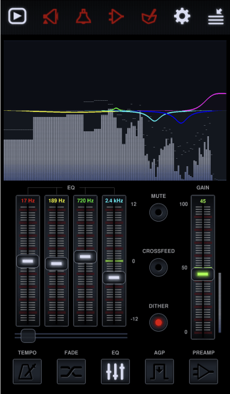Open the Tempo metronome panel
This screenshot has width=230, height=394.
[27, 372]
